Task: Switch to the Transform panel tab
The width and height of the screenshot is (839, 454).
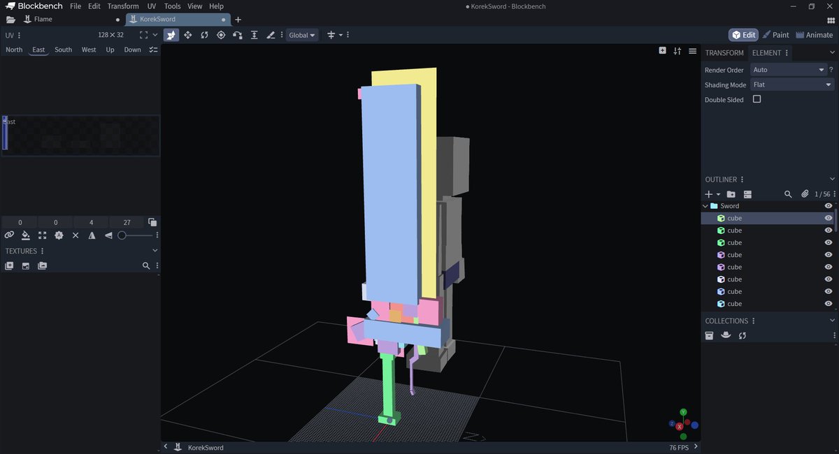Action: [724, 53]
